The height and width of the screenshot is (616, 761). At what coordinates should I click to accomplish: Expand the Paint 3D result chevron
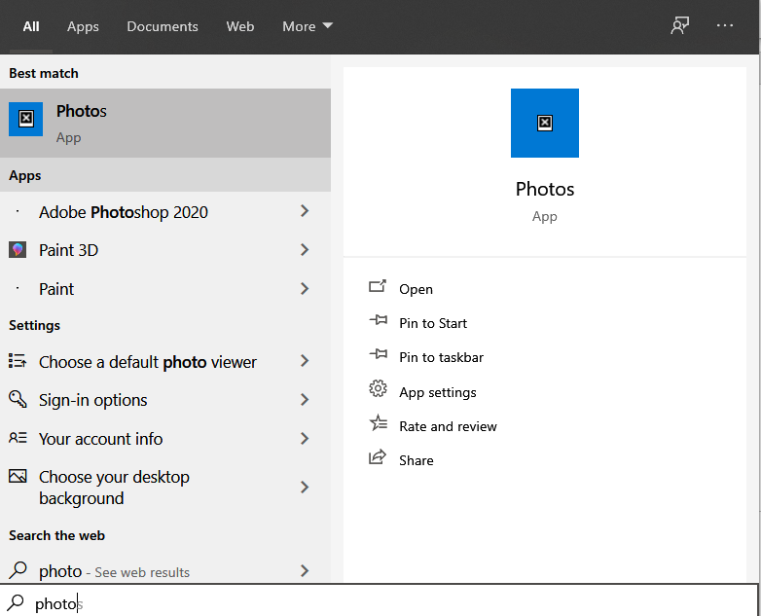[x=305, y=249]
